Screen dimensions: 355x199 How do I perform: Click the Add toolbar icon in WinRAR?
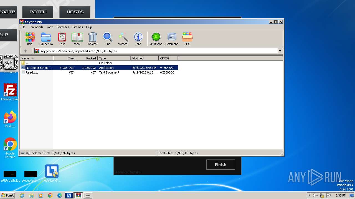pos(30,39)
